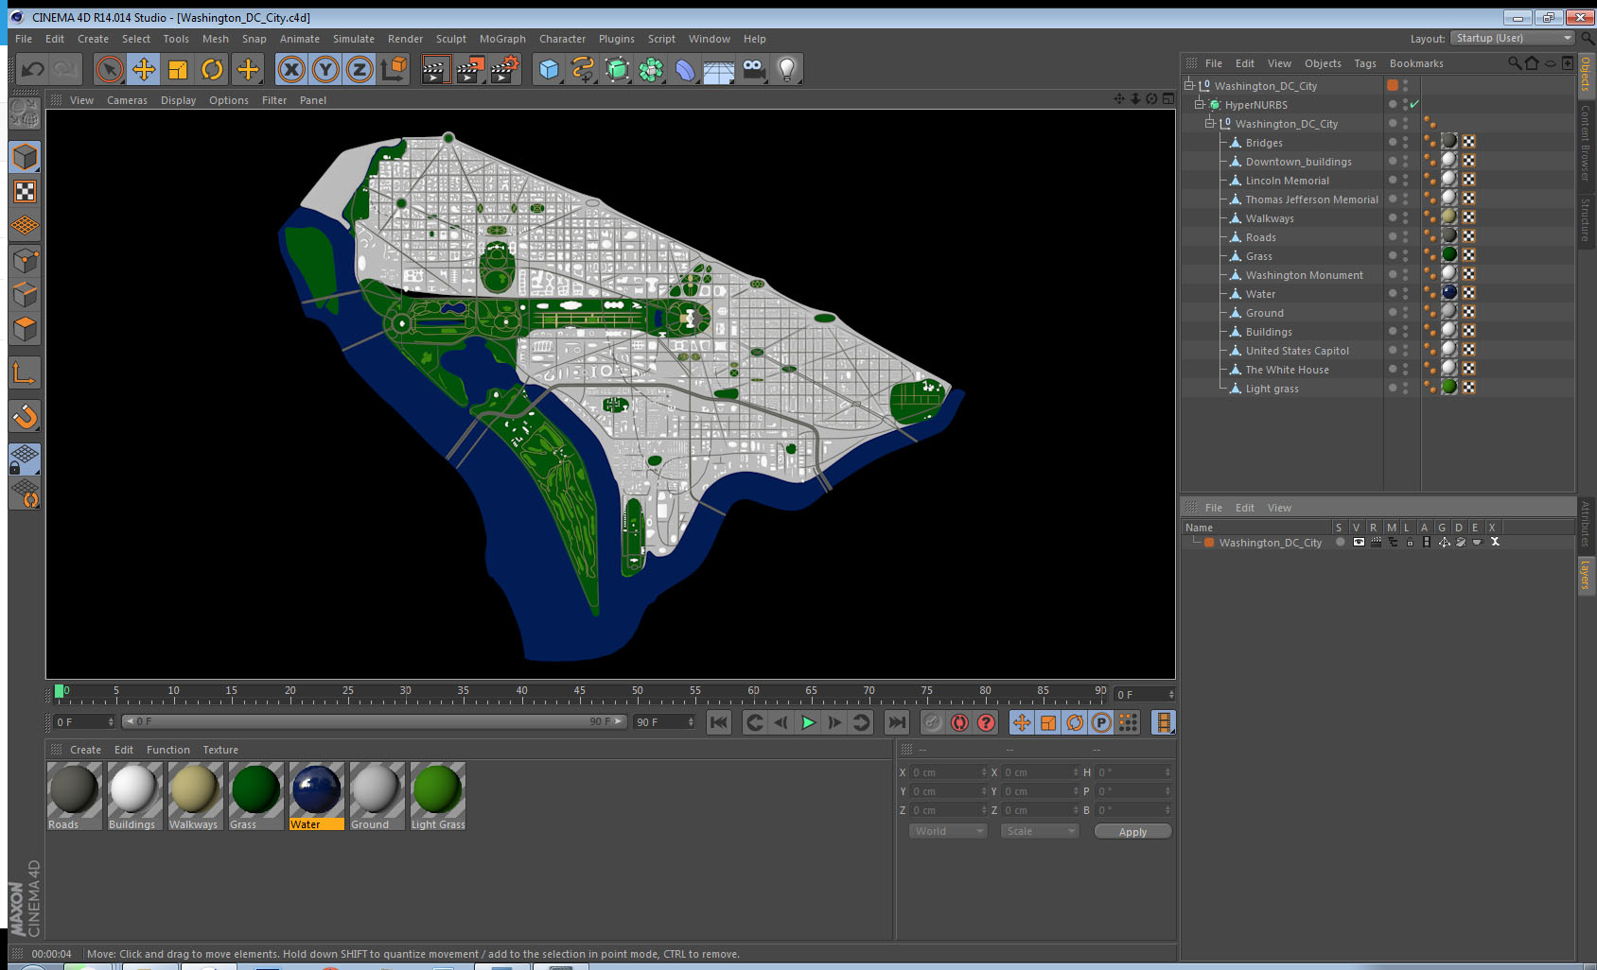The height and width of the screenshot is (970, 1597).
Task: Toggle HyperNURBS green enable checkmark
Action: pyautogui.click(x=1414, y=104)
